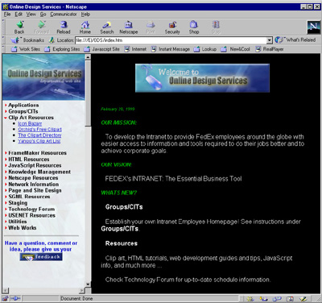Image resolution: width=322 pixels, height=303 pixels.
Task: Open the What's Related button
Action: click(295, 40)
